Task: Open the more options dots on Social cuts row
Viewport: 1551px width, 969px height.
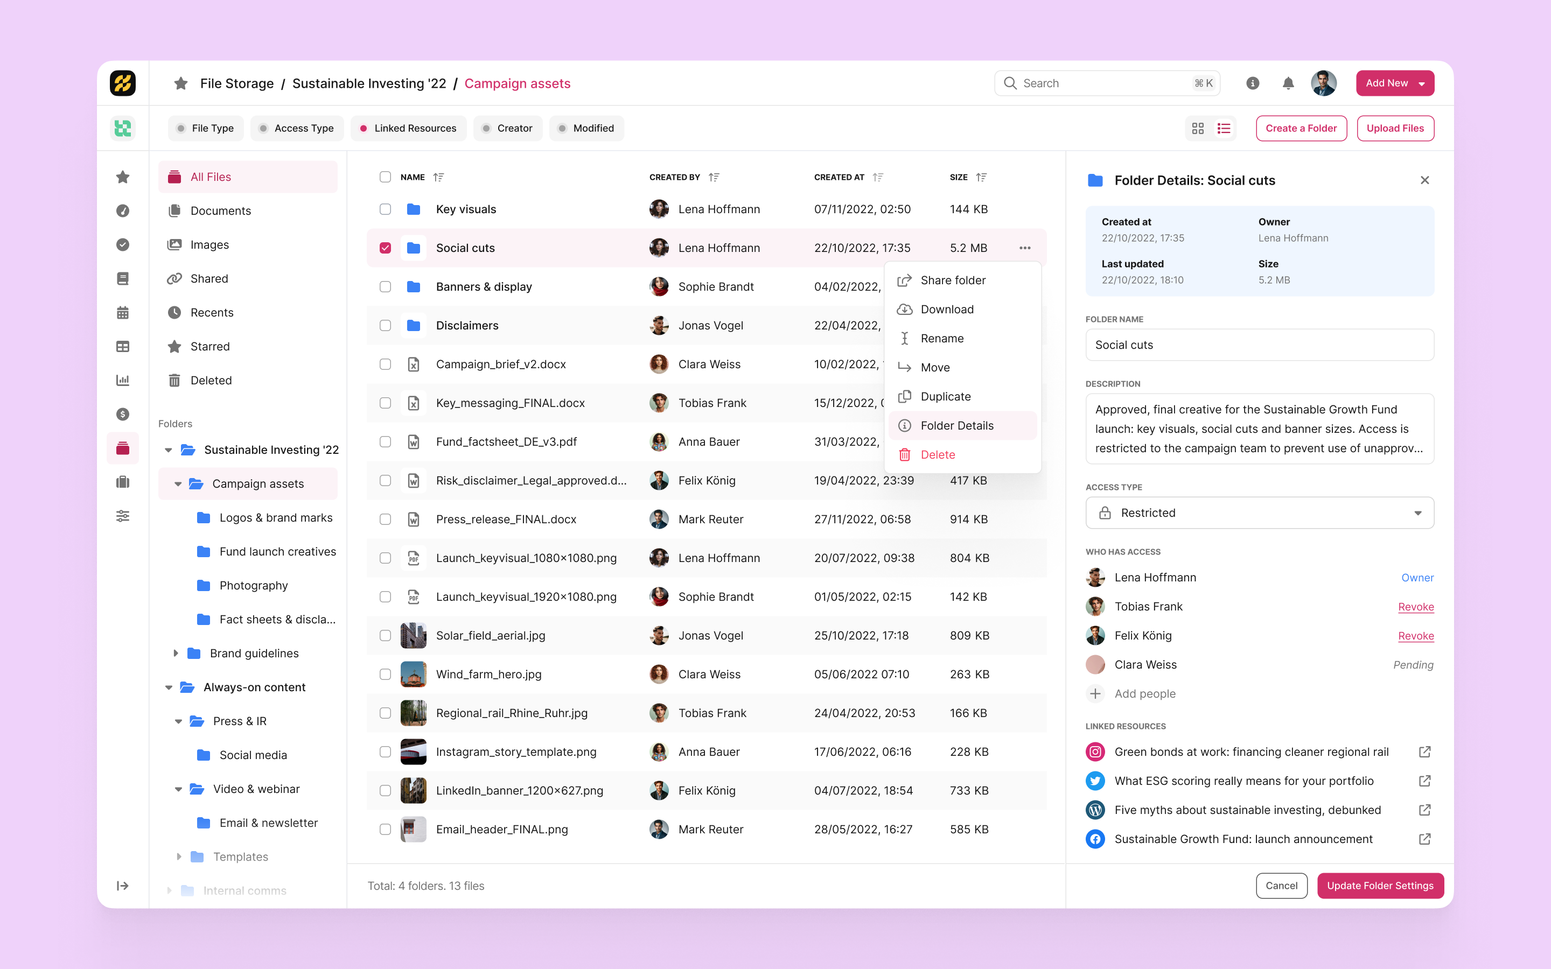Action: click(1025, 248)
